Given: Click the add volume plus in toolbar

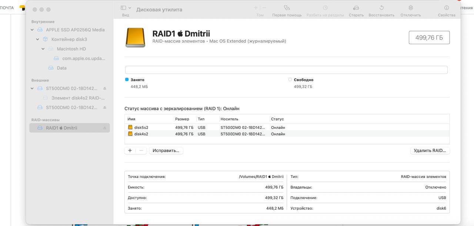Looking at the screenshot, I should [256, 8].
